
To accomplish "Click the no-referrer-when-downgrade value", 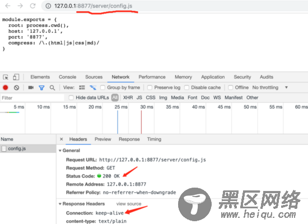I will (139, 193).
